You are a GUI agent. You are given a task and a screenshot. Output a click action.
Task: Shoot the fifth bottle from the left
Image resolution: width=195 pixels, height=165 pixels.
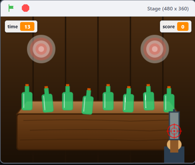(108, 97)
